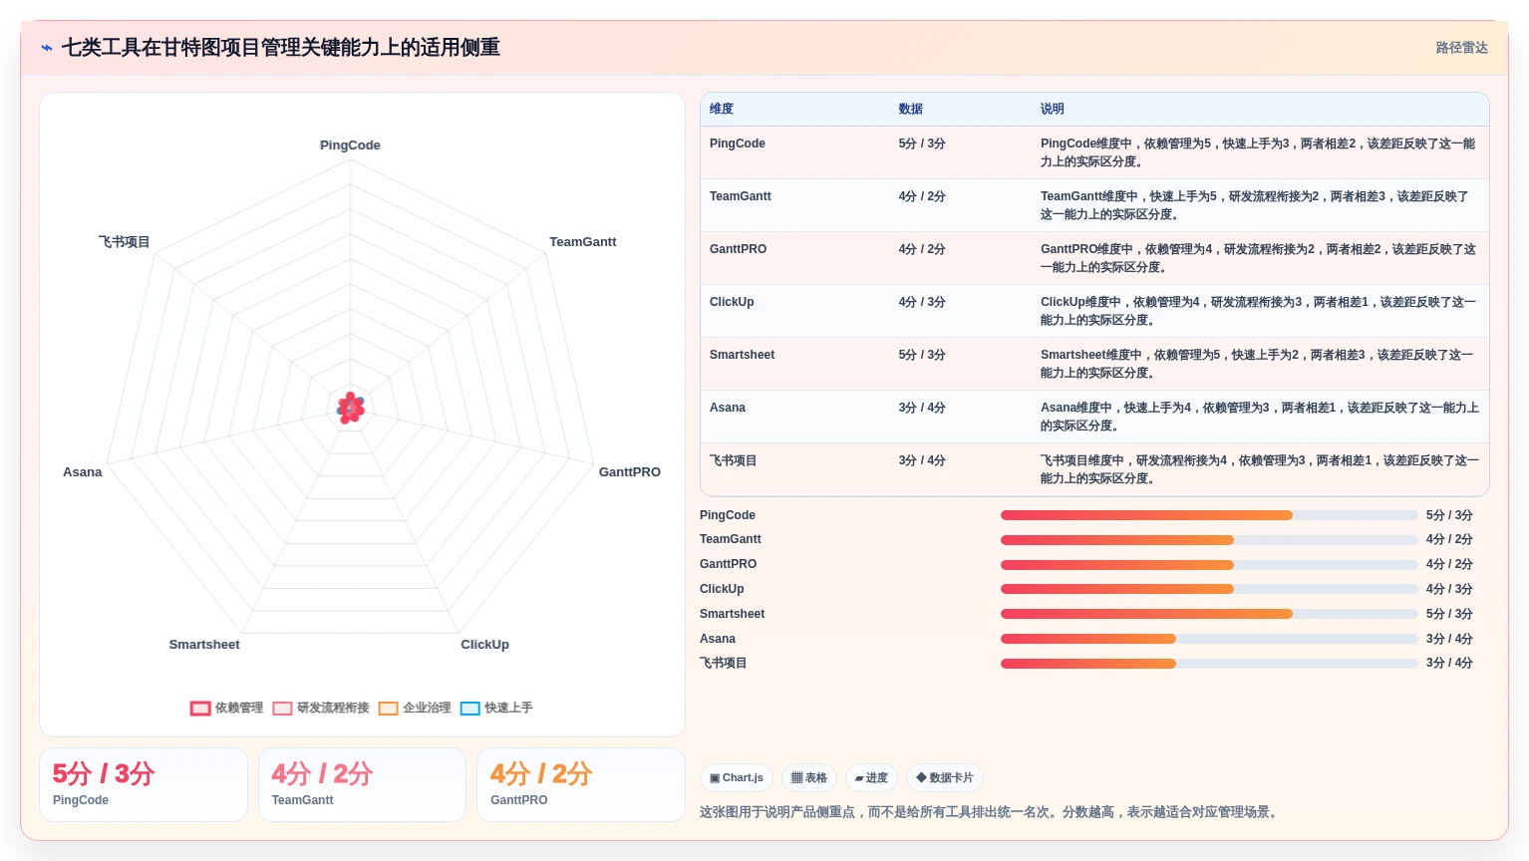Click the GanttPRO progress bar

pos(1209,565)
